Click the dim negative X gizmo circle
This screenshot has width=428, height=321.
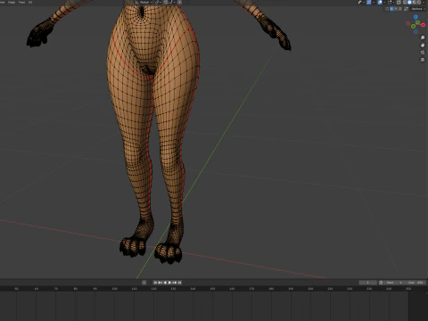[x=408, y=23]
